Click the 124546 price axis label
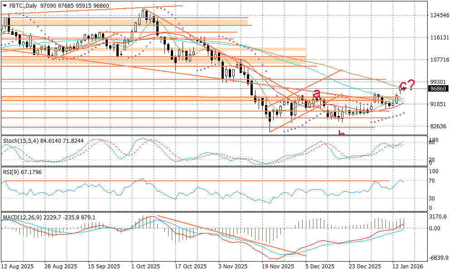Viewport: 453px width, 272px height. click(438, 15)
